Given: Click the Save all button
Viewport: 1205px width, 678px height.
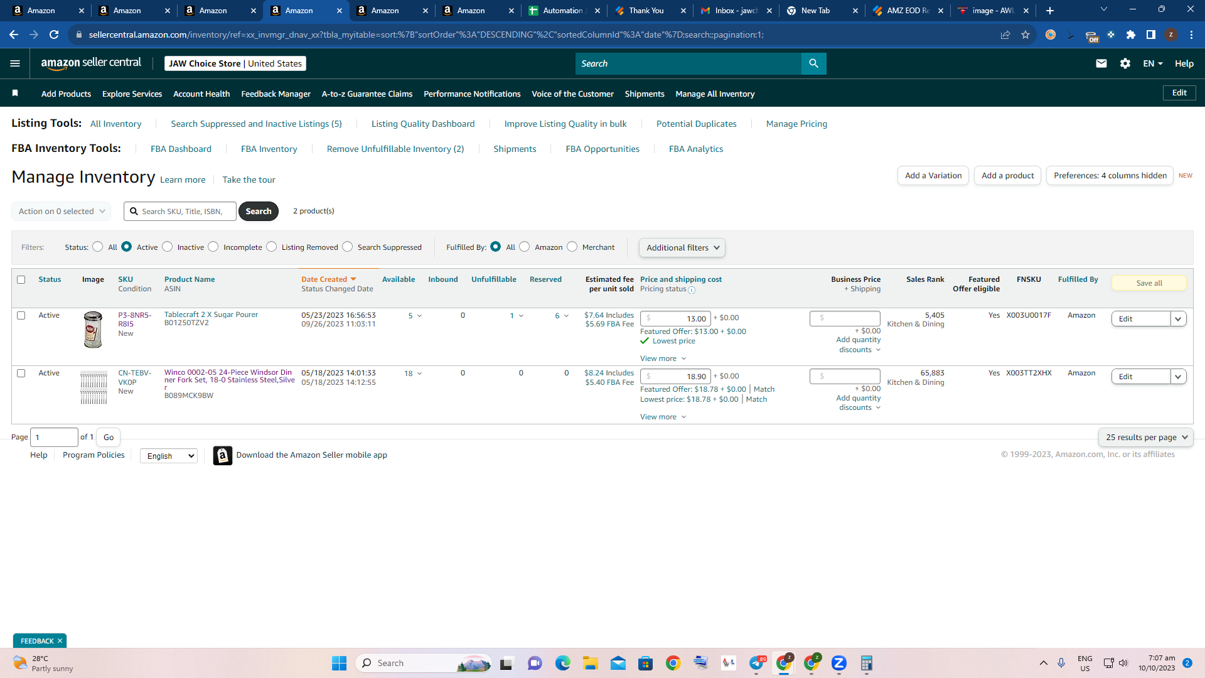Looking at the screenshot, I should 1149,283.
